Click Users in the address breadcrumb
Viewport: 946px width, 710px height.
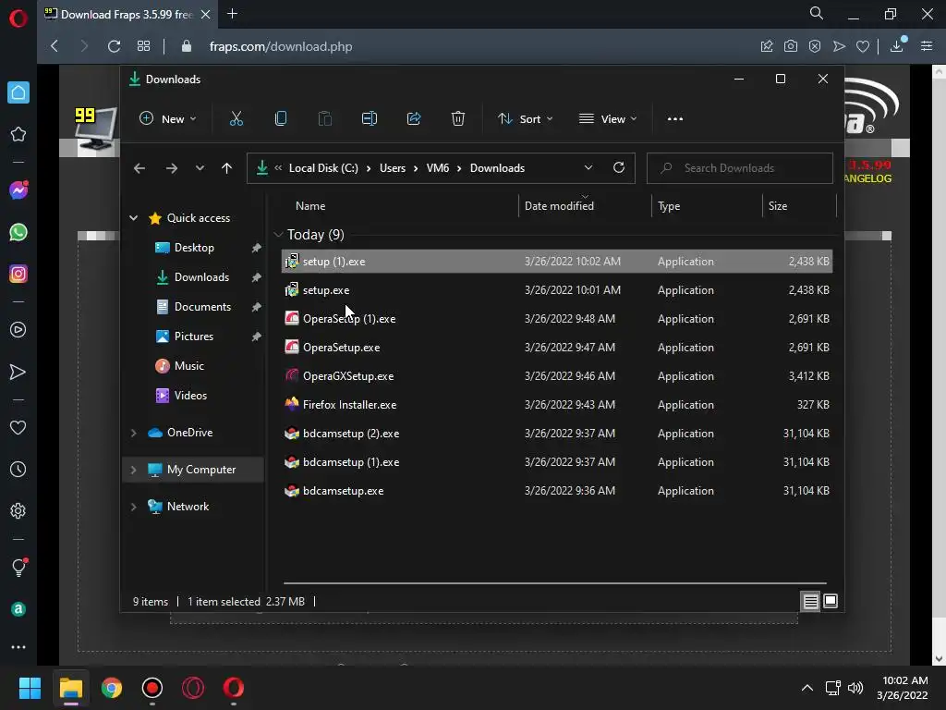point(392,168)
